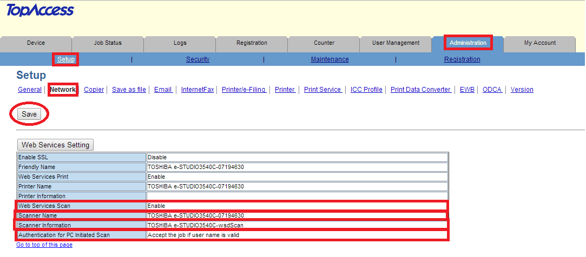The height and width of the screenshot is (257, 586).
Task: Go to the User Management tab
Action: pos(396,43)
